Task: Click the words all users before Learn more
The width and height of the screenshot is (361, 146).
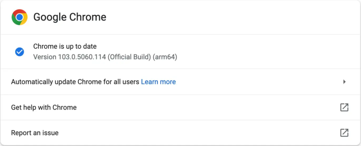Action: (x=127, y=82)
